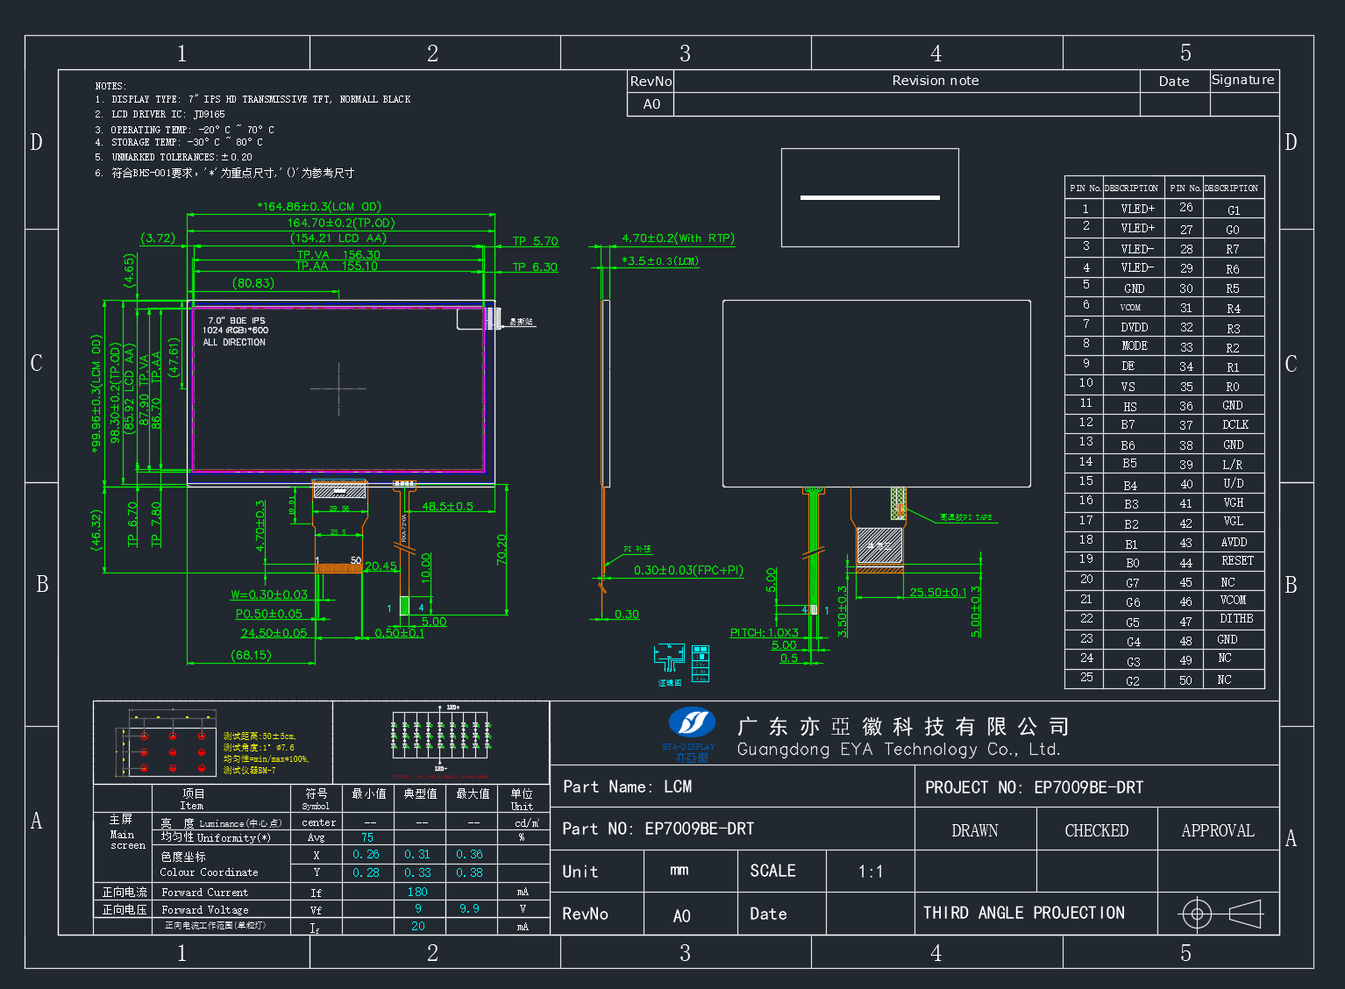Click 'THIRD ANGLE PROJECTION' label
Viewport: 1345px width, 989px height.
pyautogui.click(x=1024, y=913)
